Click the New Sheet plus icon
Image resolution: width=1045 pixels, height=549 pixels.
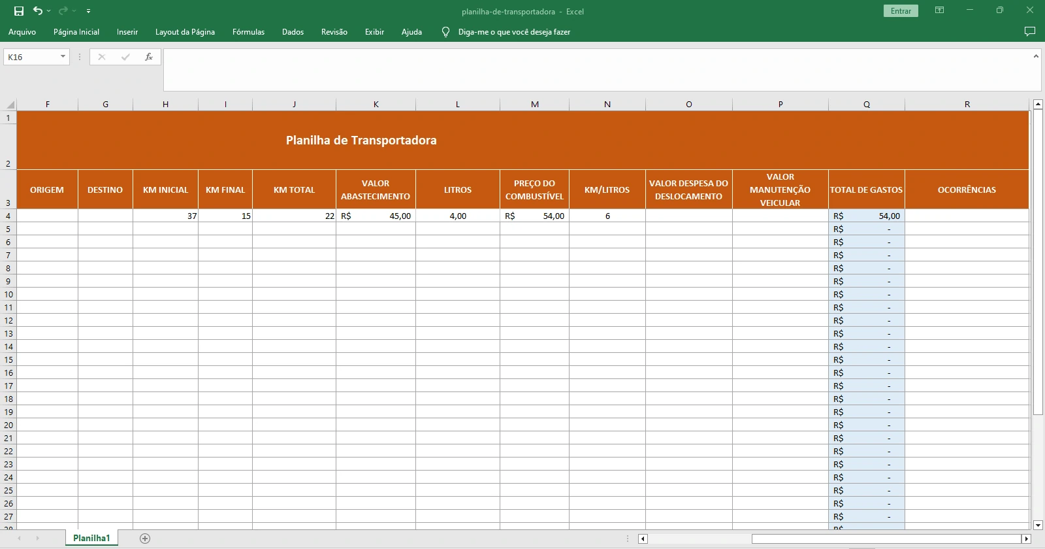(145, 539)
